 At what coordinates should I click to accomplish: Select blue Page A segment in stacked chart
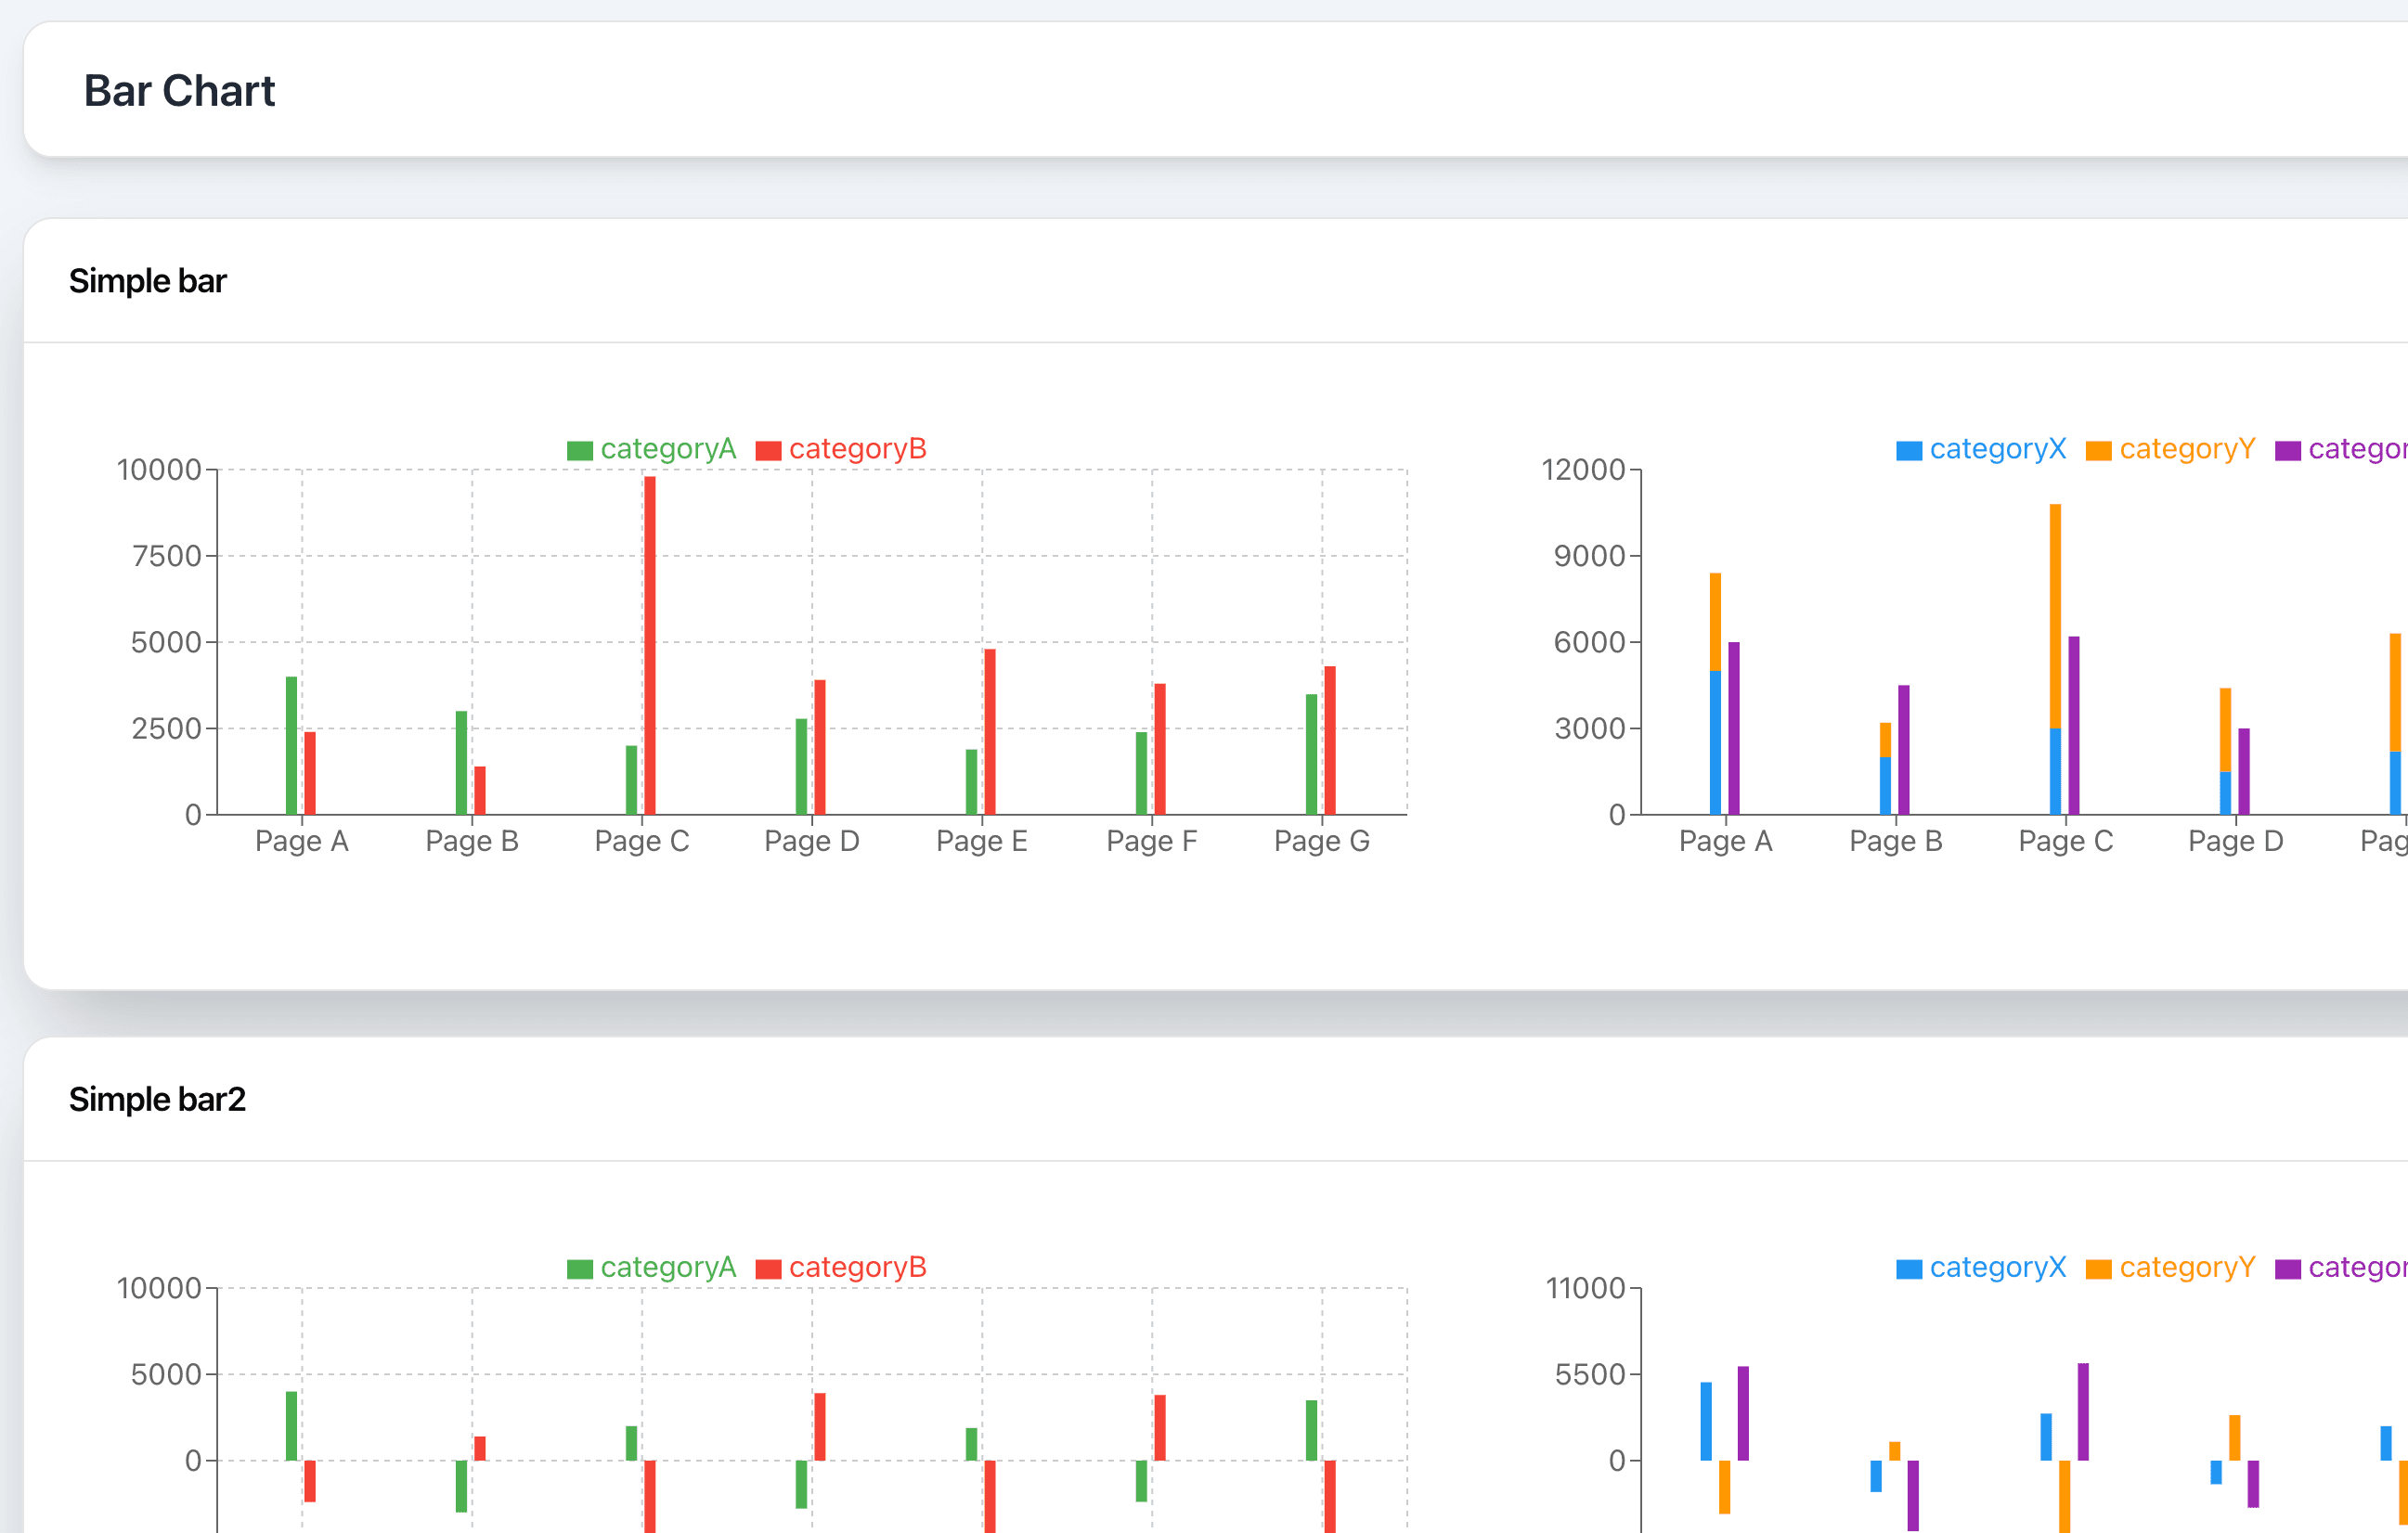1716,742
